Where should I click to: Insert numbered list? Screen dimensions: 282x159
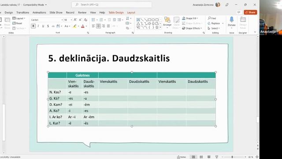point(101,19)
